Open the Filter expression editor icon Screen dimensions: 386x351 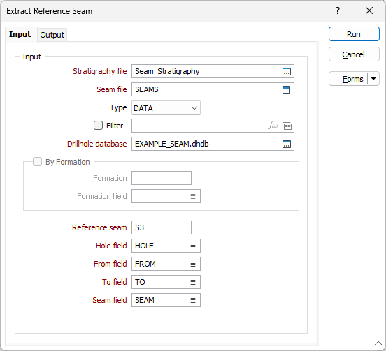point(273,126)
